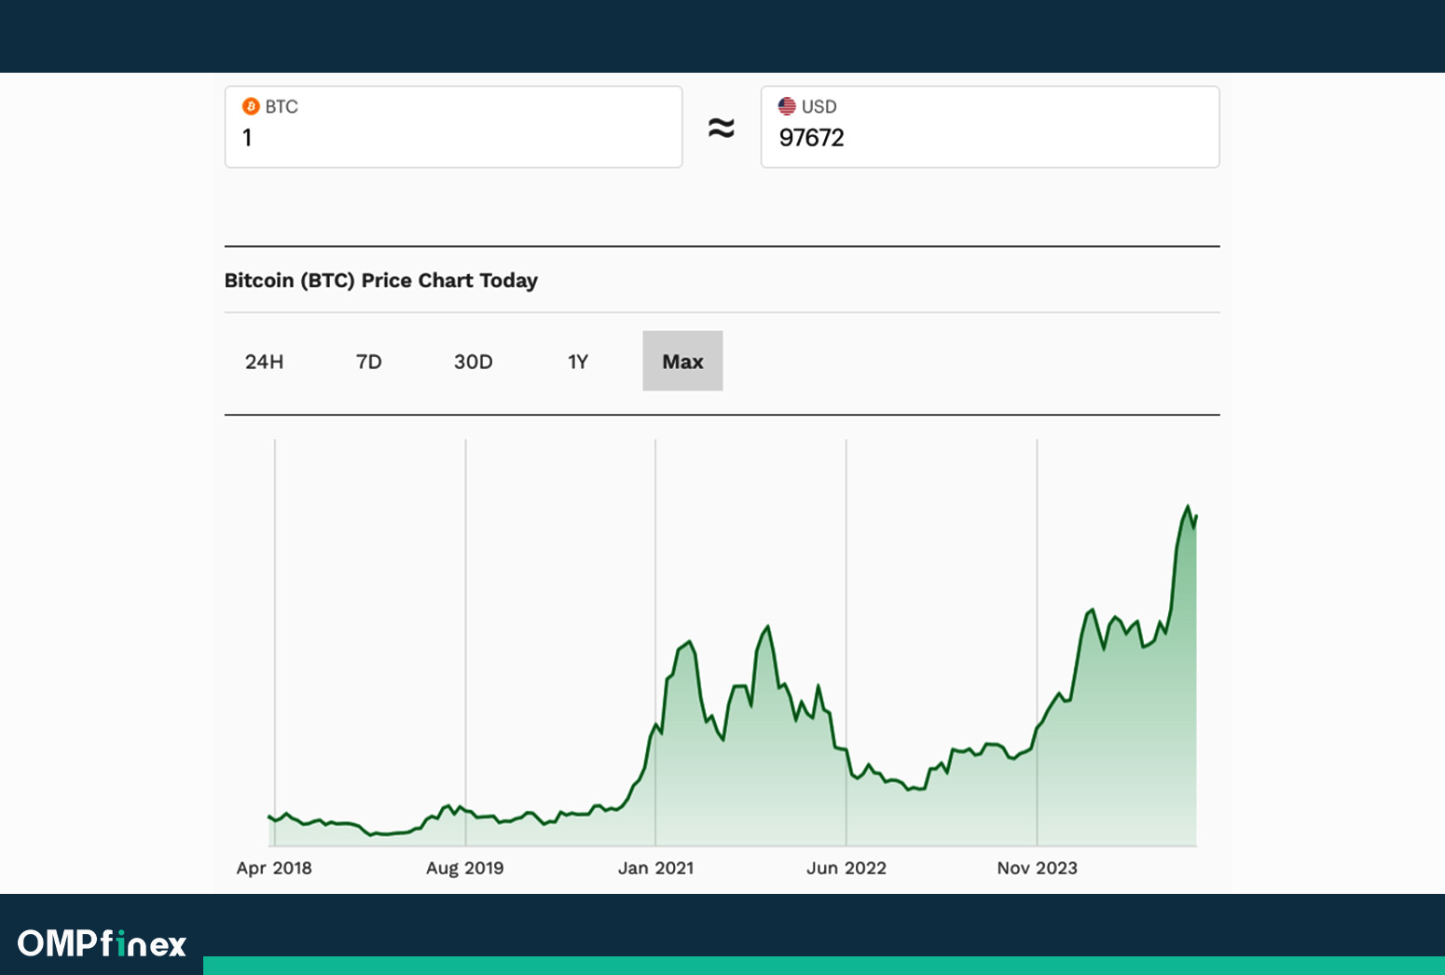Click the BTC amount input field
The width and height of the screenshot is (1445, 975).
453,127
